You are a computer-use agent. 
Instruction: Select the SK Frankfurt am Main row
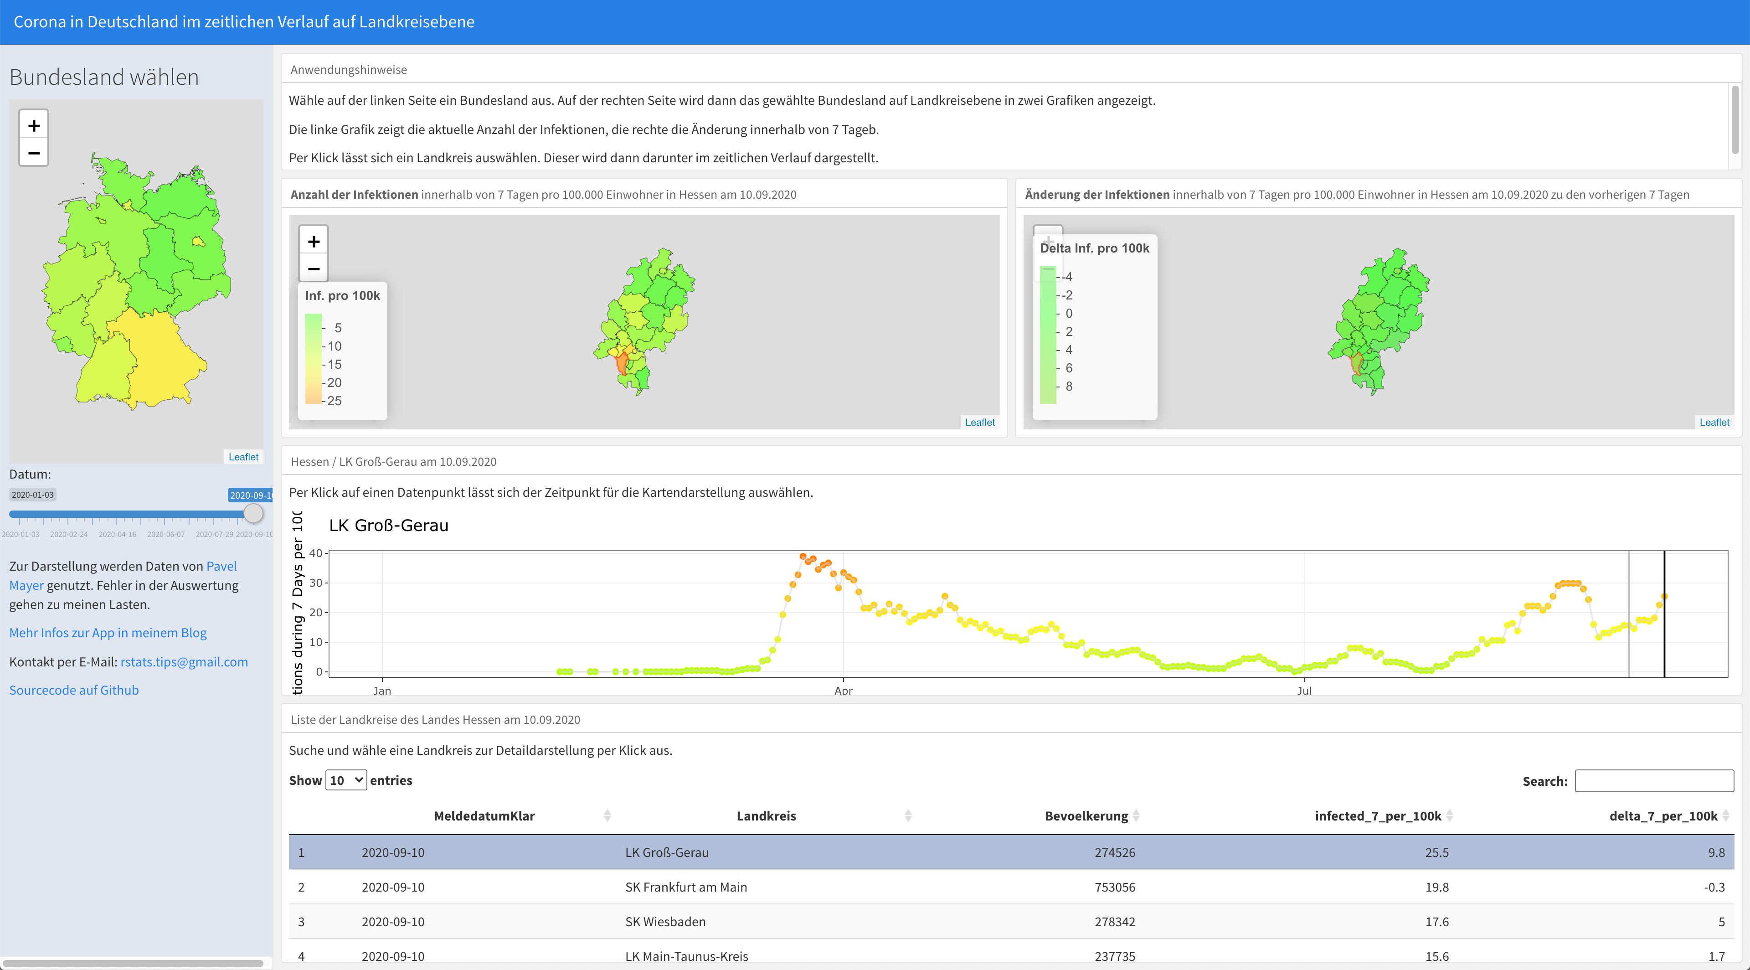(685, 887)
